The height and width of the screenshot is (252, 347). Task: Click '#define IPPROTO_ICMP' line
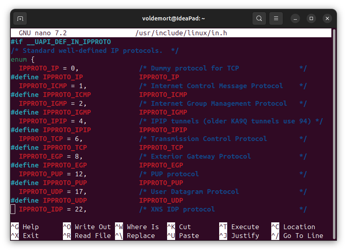(x=99, y=95)
